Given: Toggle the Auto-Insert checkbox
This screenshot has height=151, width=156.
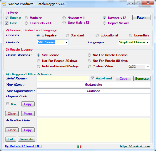Looking at the screenshot, I should coord(92,78).
